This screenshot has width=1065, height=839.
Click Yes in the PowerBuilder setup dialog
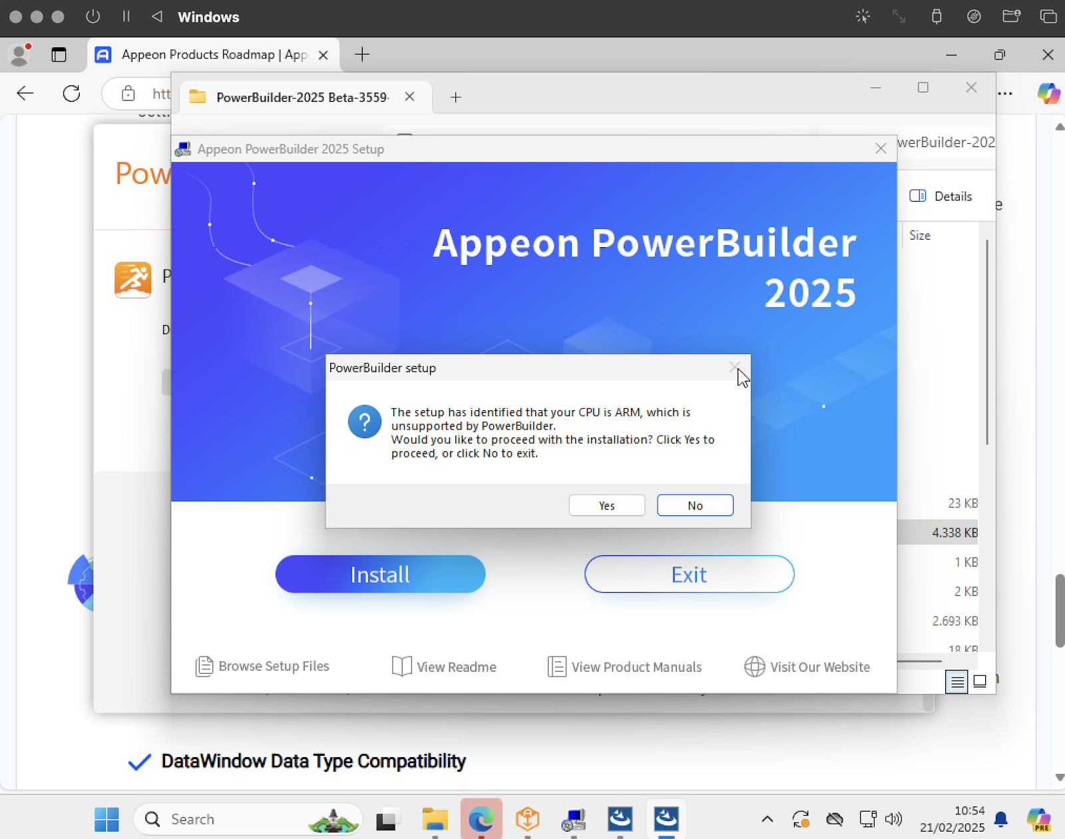[606, 505]
